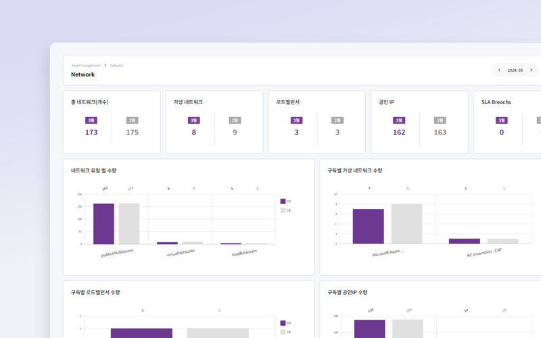The height and width of the screenshot is (338, 541).
Task: Click the purple bar in 구독별 로드밸런서 chart
Action: pyautogui.click(x=141, y=333)
